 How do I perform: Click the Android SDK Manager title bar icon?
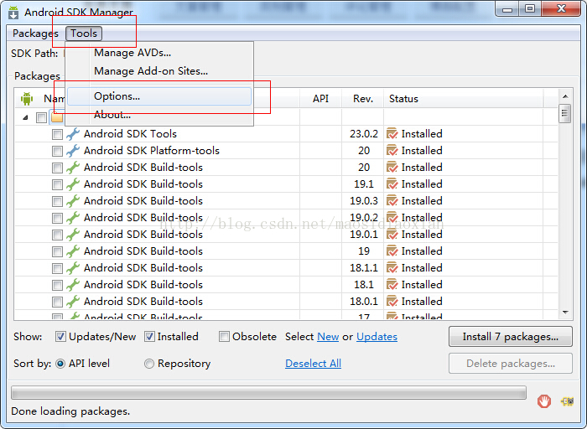(x=13, y=13)
